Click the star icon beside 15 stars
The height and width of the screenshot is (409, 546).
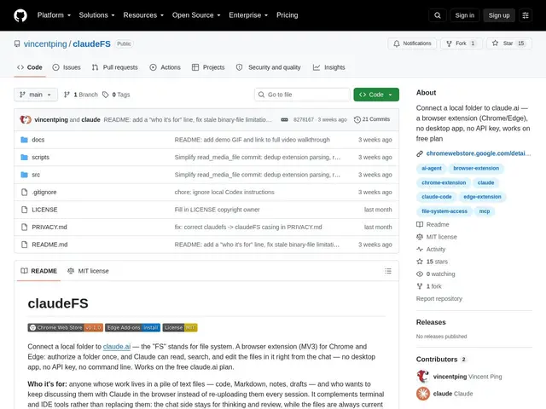click(420, 262)
